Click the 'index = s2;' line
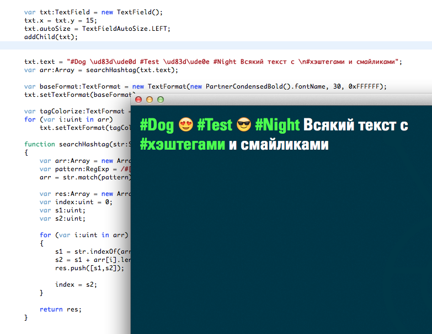 (76, 284)
